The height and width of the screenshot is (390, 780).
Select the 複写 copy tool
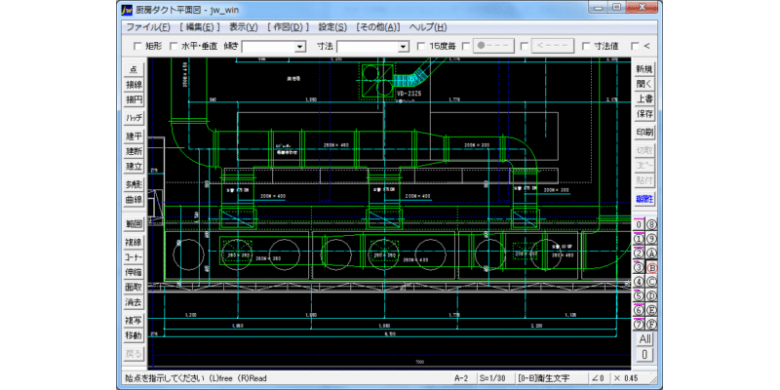coord(134,321)
